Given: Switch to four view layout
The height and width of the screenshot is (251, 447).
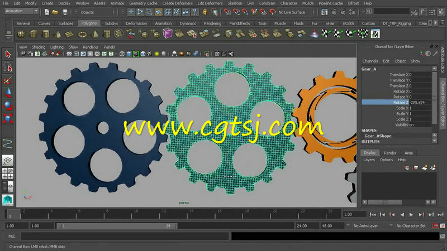Looking at the screenshot, I should pyautogui.click(x=8, y=173).
